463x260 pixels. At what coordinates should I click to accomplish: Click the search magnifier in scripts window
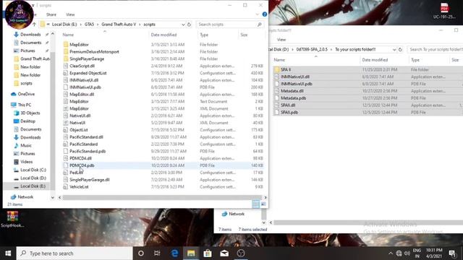259,25
